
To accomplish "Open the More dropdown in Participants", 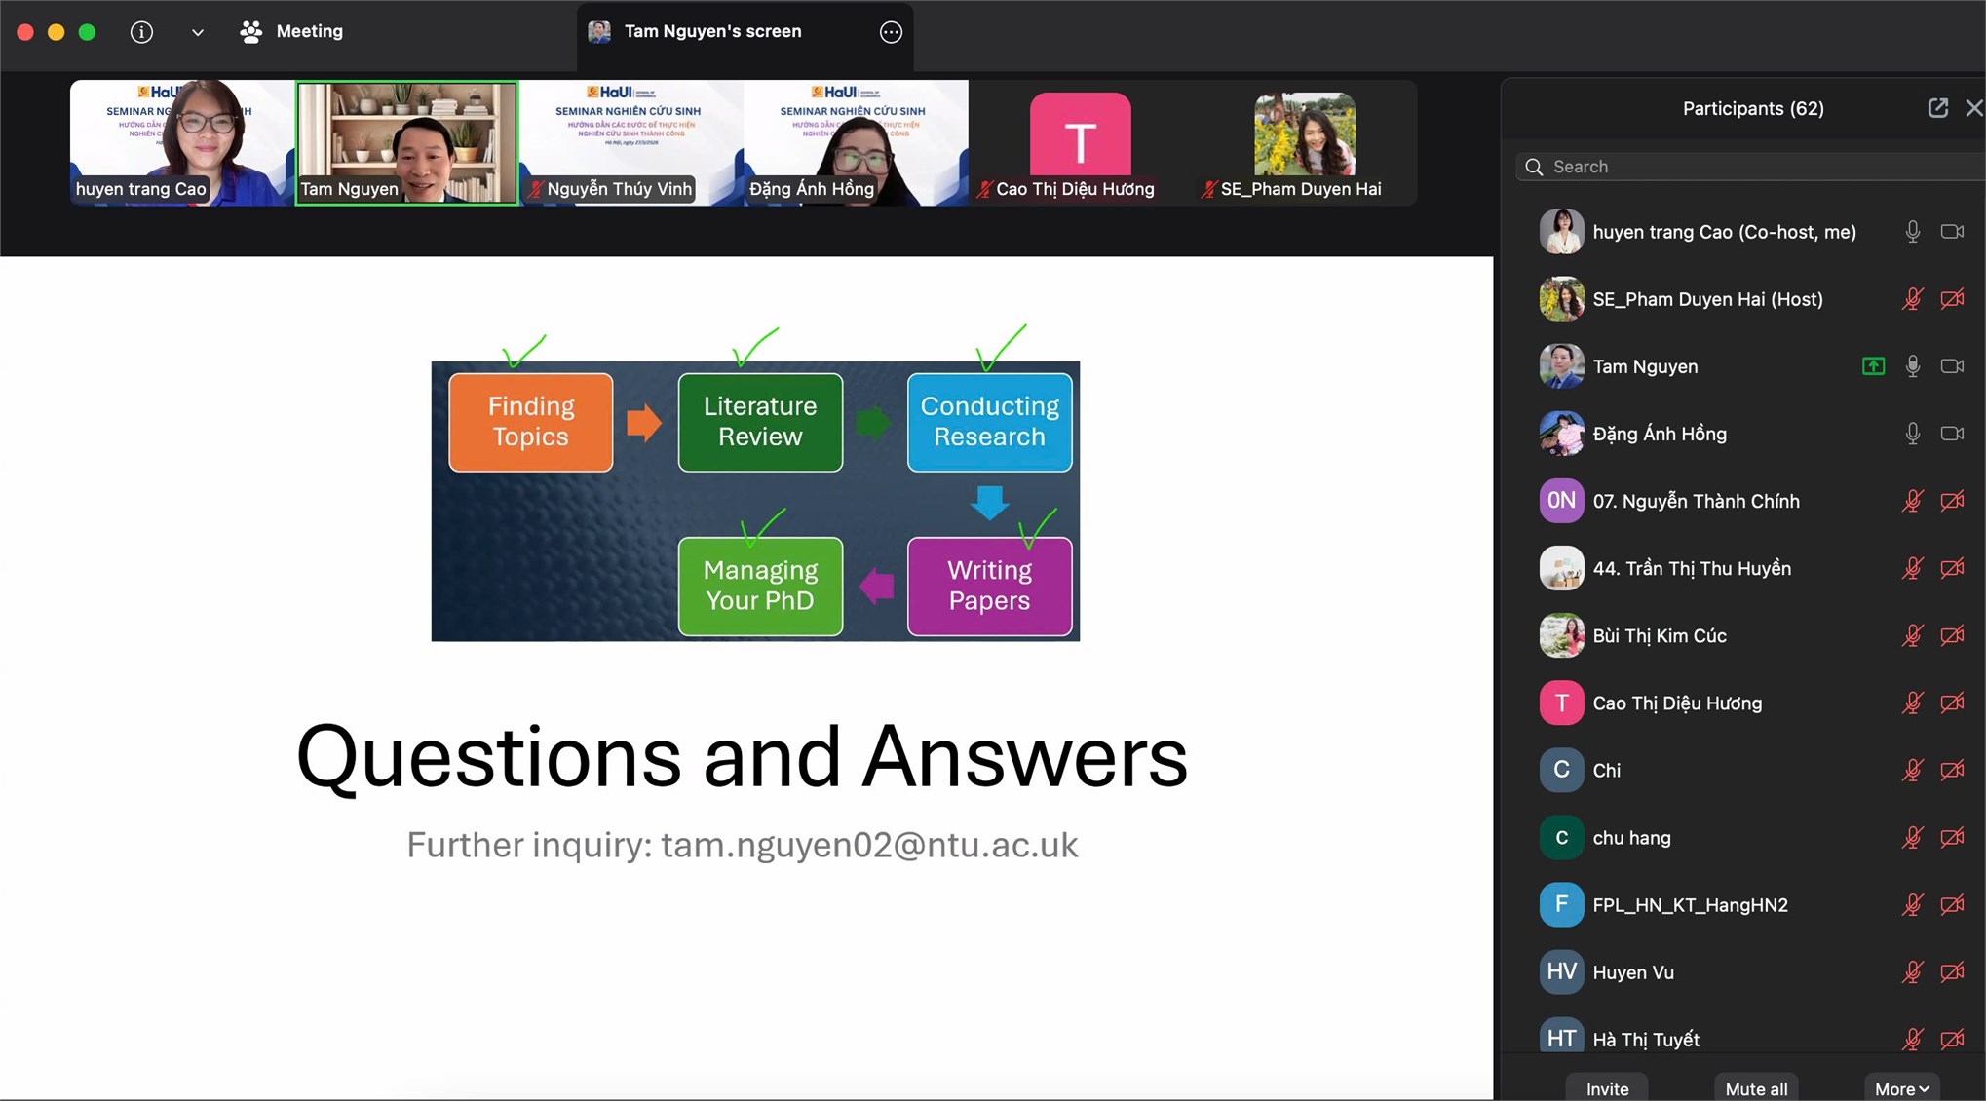I will point(1901,1088).
